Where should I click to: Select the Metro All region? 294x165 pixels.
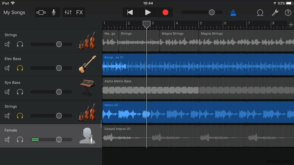point(198,112)
